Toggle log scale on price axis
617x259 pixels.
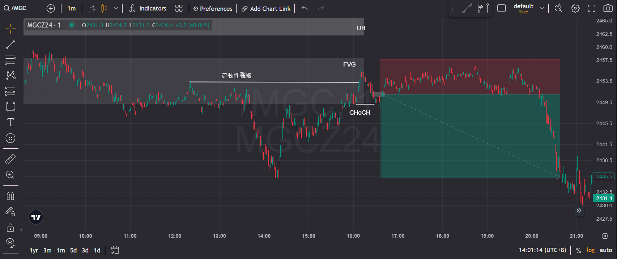click(x=590, y=250)
